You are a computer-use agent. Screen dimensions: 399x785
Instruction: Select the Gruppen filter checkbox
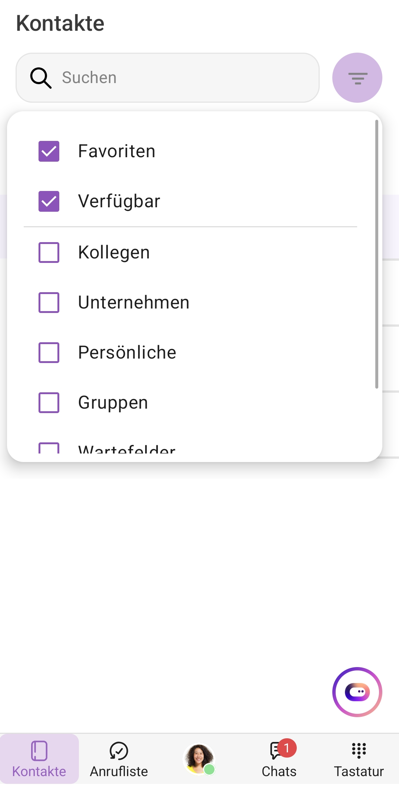49,403
